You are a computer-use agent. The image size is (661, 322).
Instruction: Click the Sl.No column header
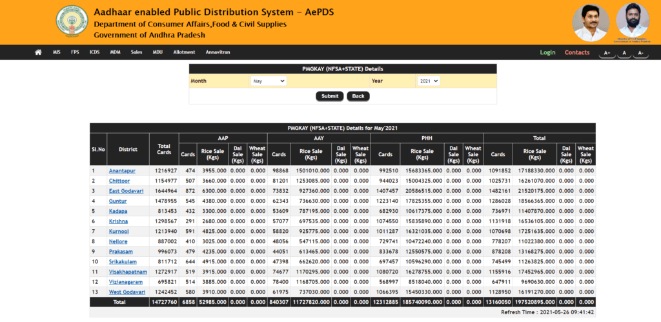[x=98, y=149]
